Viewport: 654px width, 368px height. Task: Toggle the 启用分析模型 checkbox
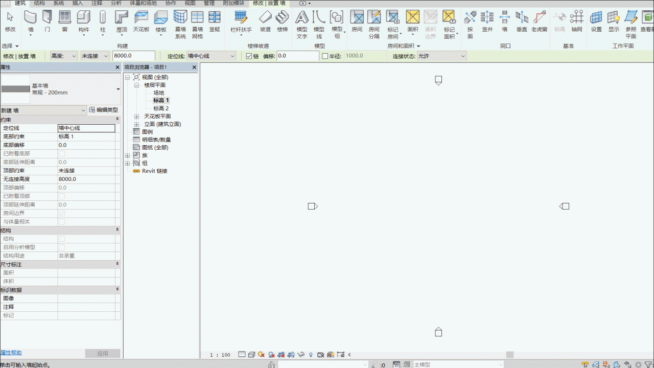[62, 247]
